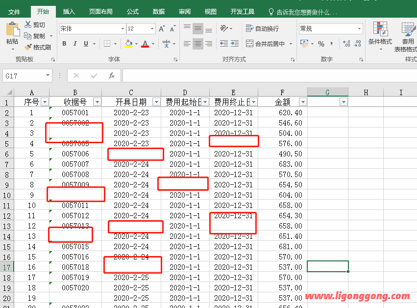Screen dimensions: 417x308
Task: Switch to the Insert (插入) tab
Action: click(x=69, y=12)
